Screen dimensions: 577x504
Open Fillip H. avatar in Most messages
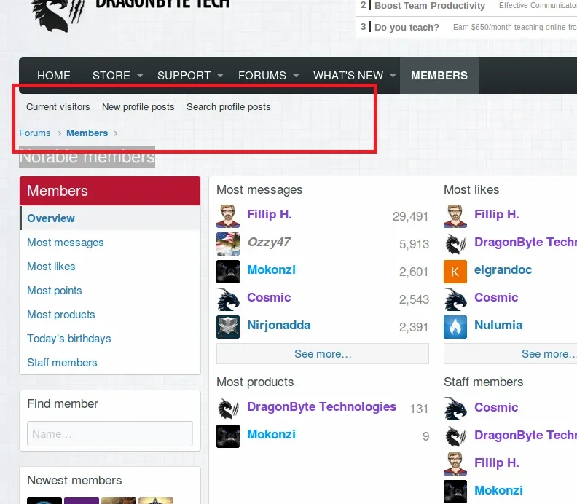tap(228, 216)
